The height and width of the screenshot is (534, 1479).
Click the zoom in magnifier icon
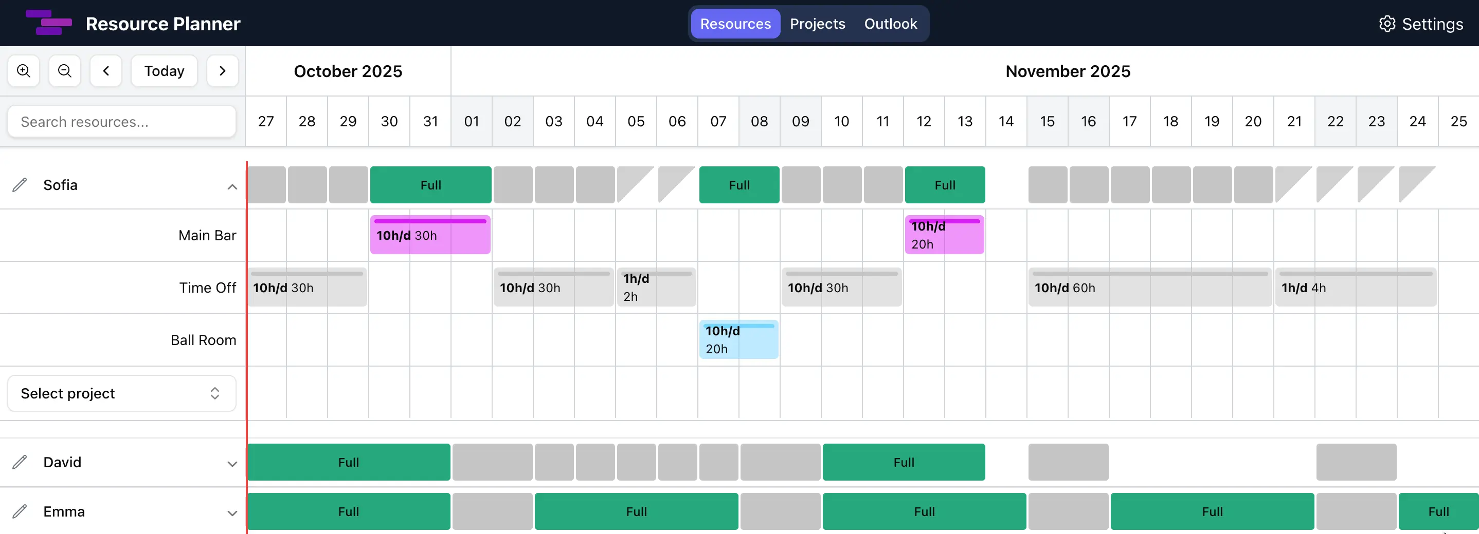coord(23,70)
